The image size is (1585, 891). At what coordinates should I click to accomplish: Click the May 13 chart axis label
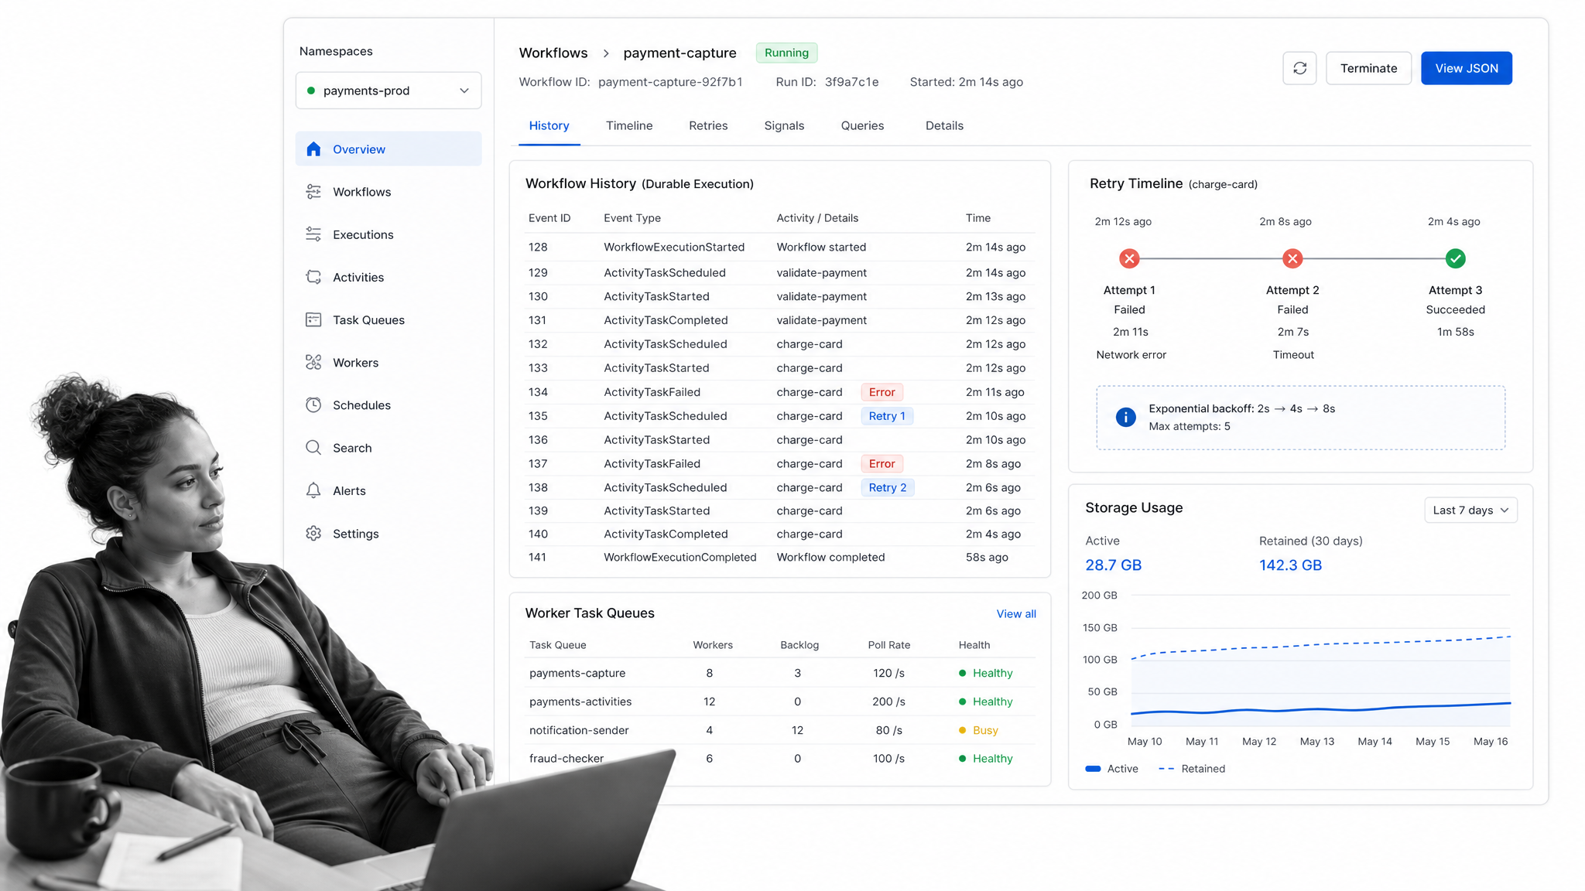pos(1316,742)
